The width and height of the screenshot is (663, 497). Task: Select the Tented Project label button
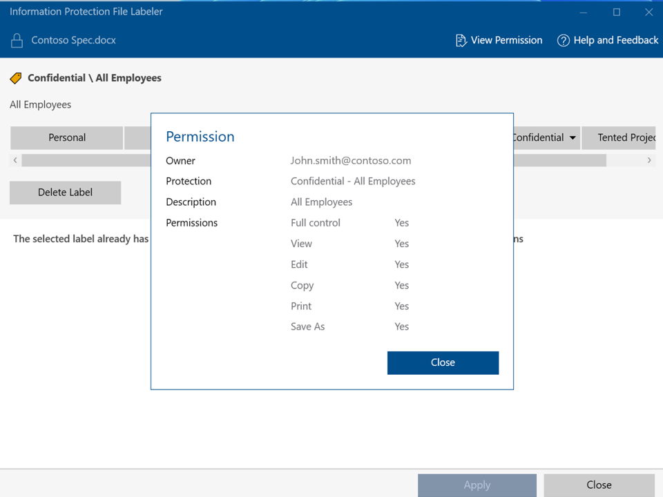(619, 138)
